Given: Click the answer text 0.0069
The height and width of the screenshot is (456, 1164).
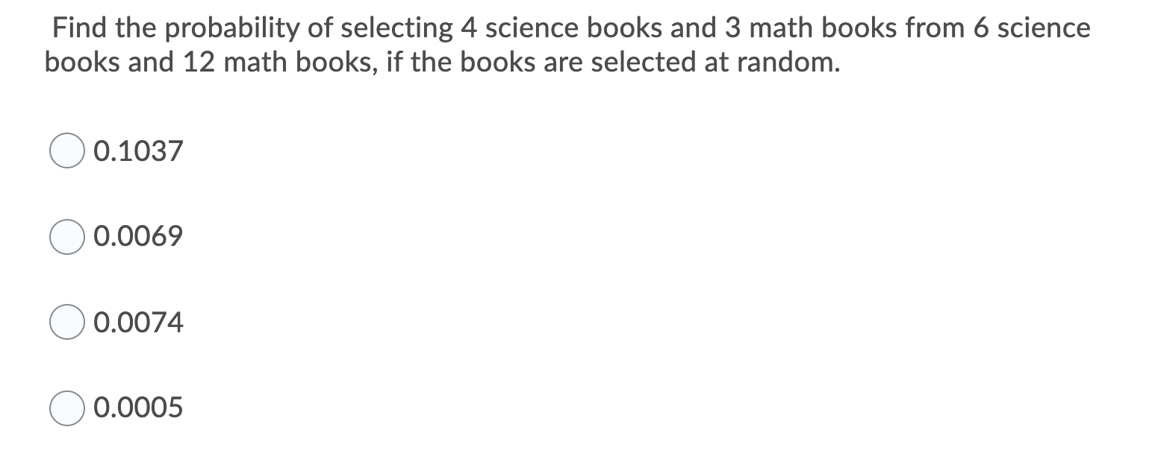Looking at the screenshot, I should click(138, 236).
